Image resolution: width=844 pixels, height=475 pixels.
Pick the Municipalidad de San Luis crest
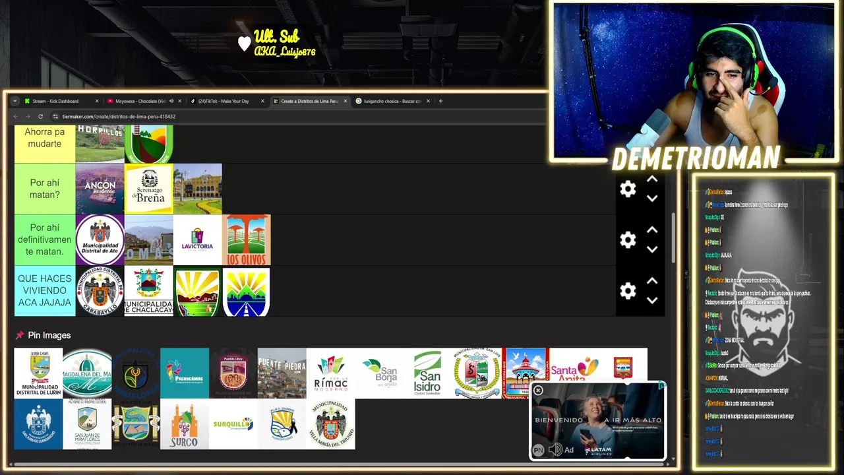click(477, 373)
